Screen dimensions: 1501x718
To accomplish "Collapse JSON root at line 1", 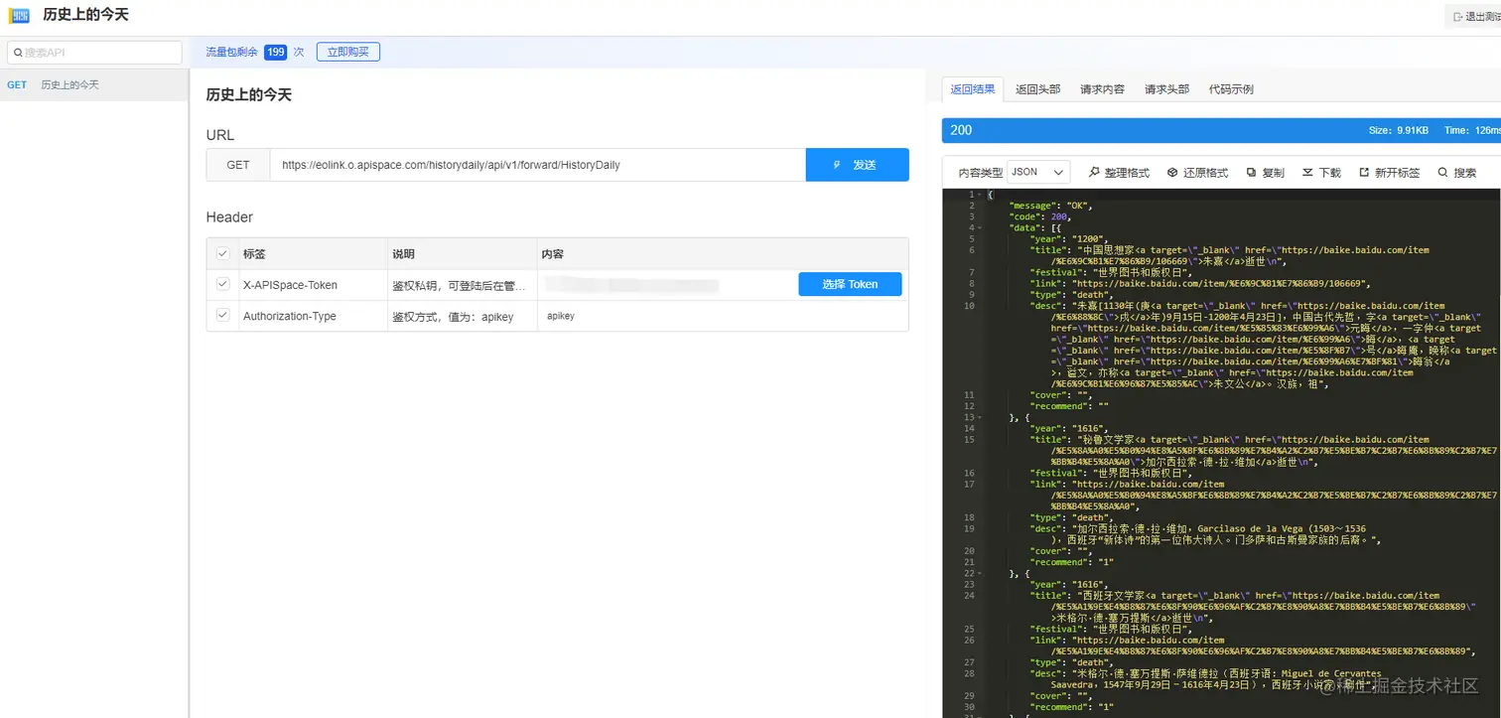I will click(980, 195).
